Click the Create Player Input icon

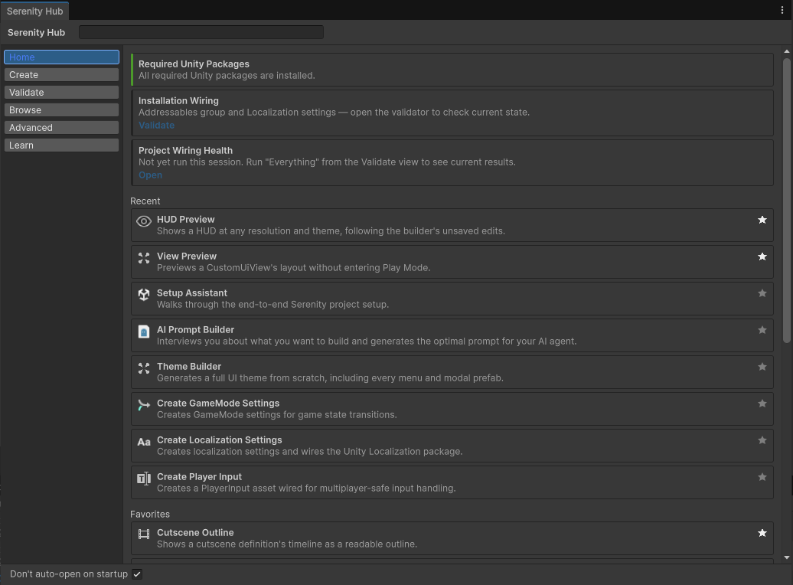click(144, 479)
